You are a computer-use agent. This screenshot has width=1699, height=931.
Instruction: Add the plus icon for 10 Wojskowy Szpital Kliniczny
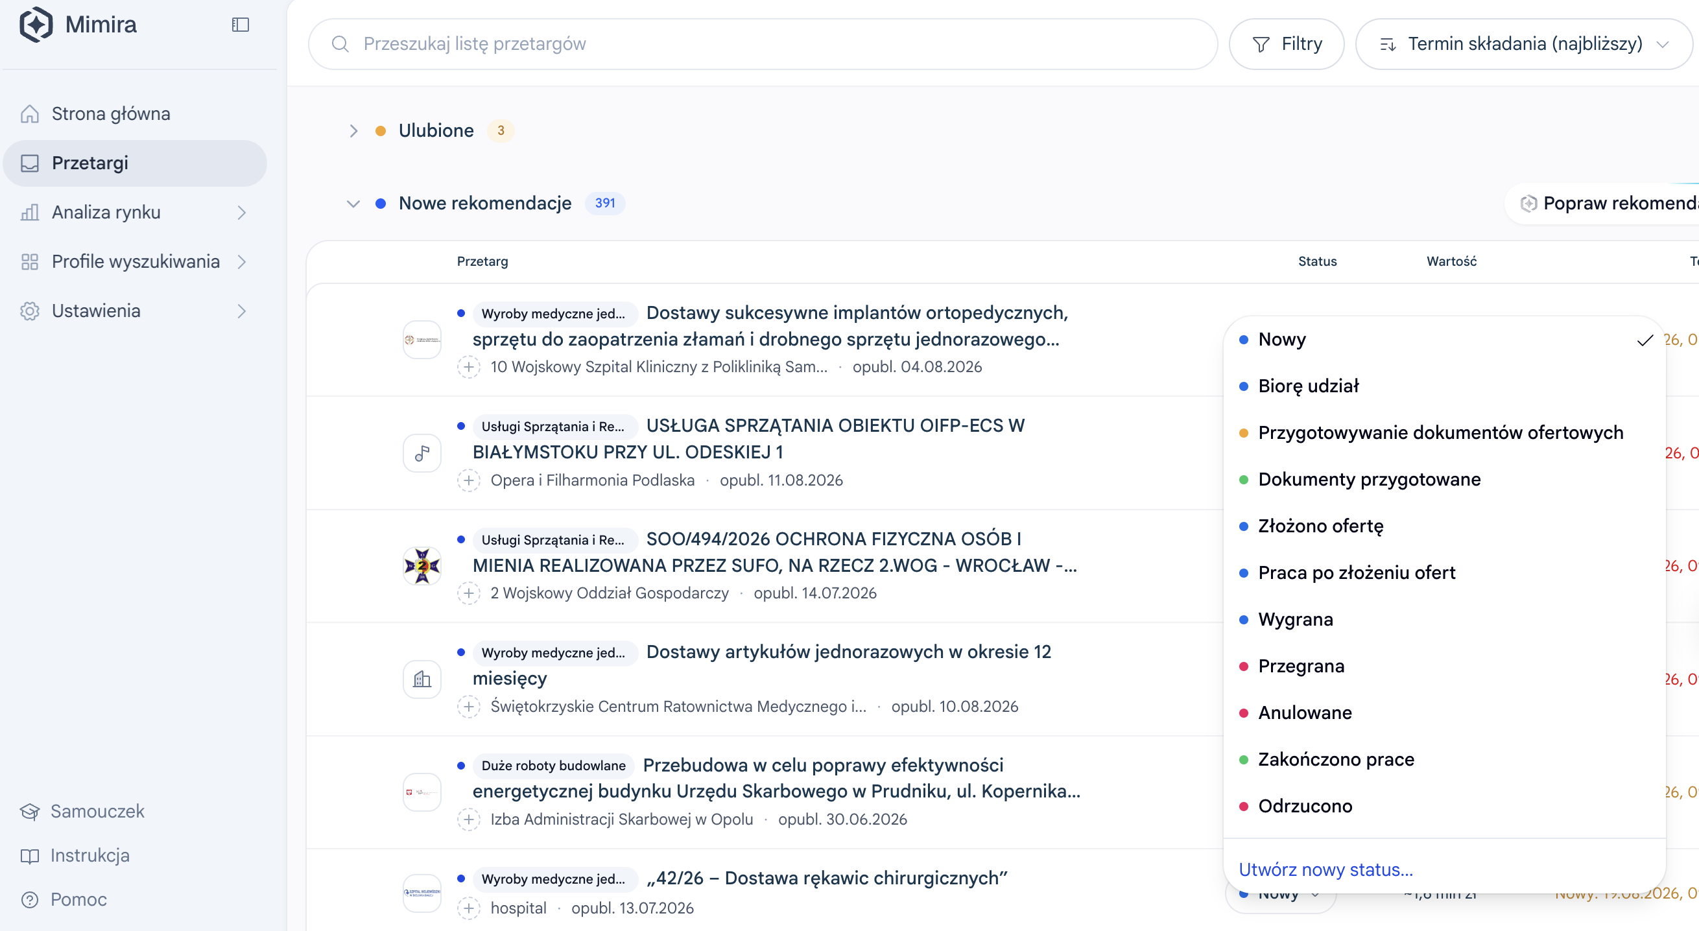[x=468, y=366]
